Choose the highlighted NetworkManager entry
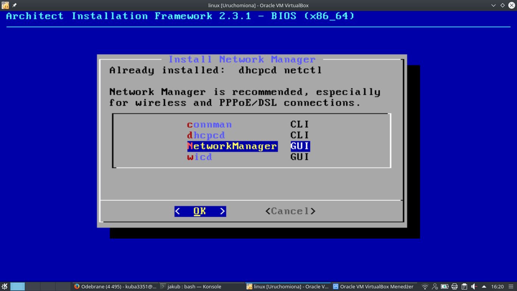The height and width of the screenshot is (291, 517). pos(248,146)
